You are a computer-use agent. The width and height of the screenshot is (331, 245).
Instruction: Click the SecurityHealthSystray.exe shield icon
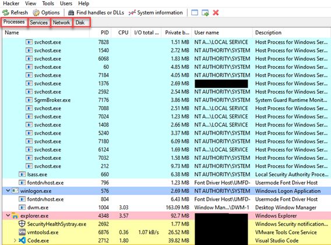22,224
